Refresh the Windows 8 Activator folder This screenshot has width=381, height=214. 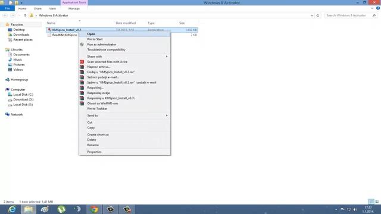[317, 15]
